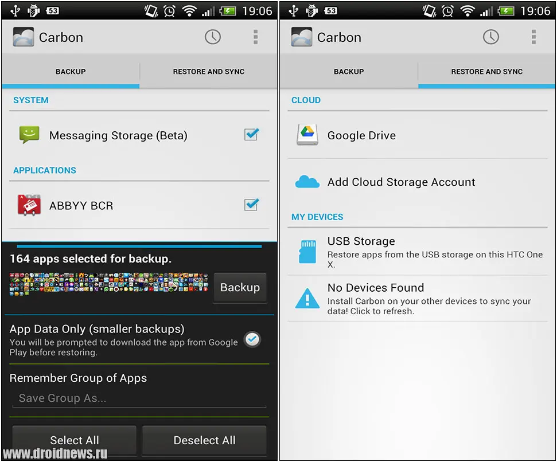Switch to BACKUP tab in right screen
Image resolution: width=557 pixels, height=462 pixels.
click(x=349, y=71)
